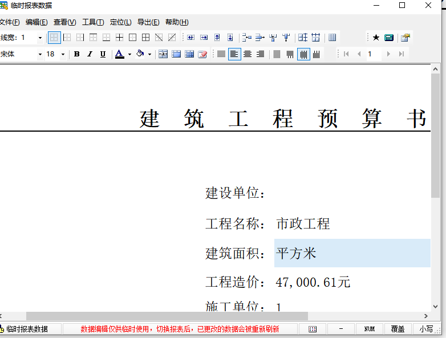The image size is (446, 338).
Task: Toggle italic formatting
Action: [90, 54]
